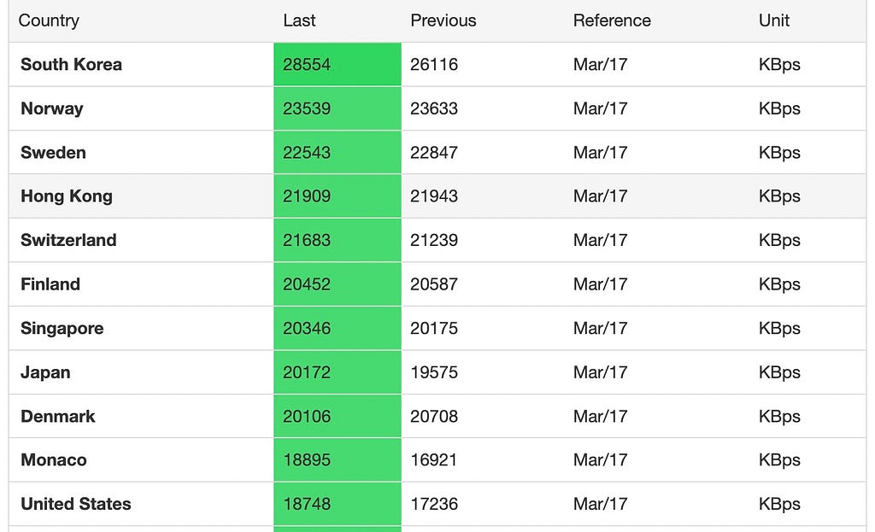This screenshot has height=532, width=875.
Task: Click the 17236 previous value for United States
Action: coord(433,504)
